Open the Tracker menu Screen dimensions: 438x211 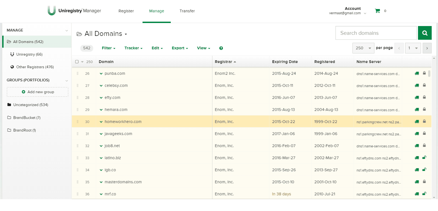click(x=133, y=48)
